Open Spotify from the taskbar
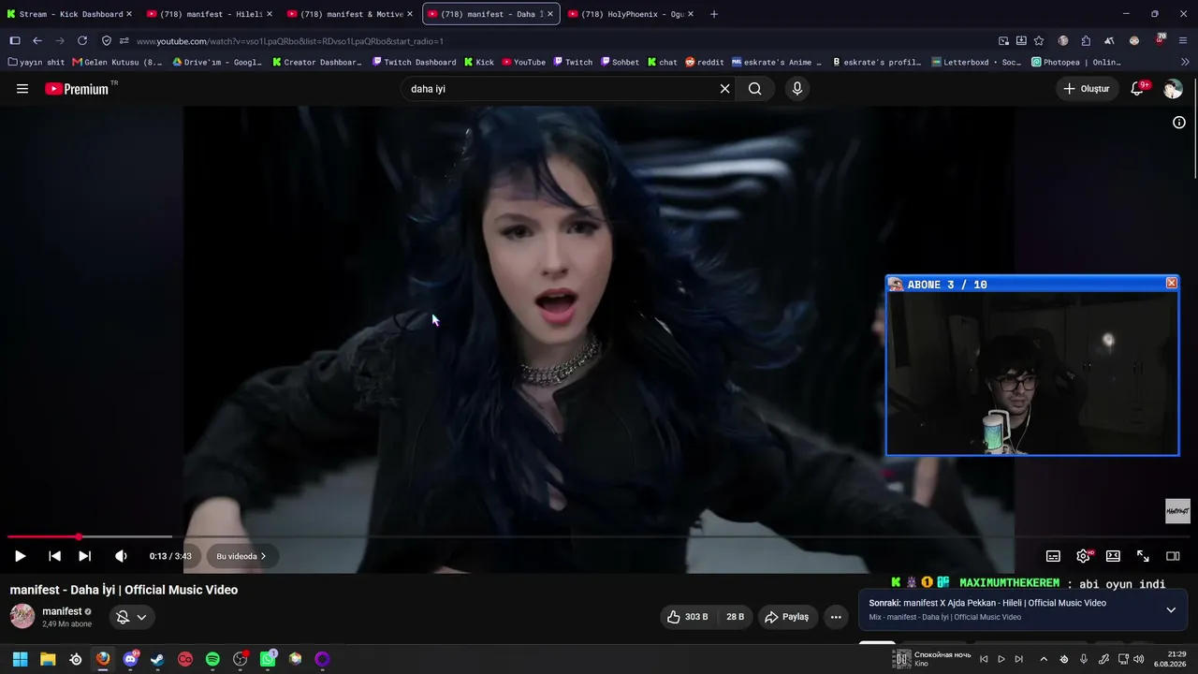The image size is (1198, 674). pos(212,659)
